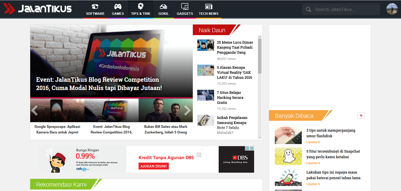Click Virtual Reality article thumbnail
This screenshot has width=401, height=191.
206,70
